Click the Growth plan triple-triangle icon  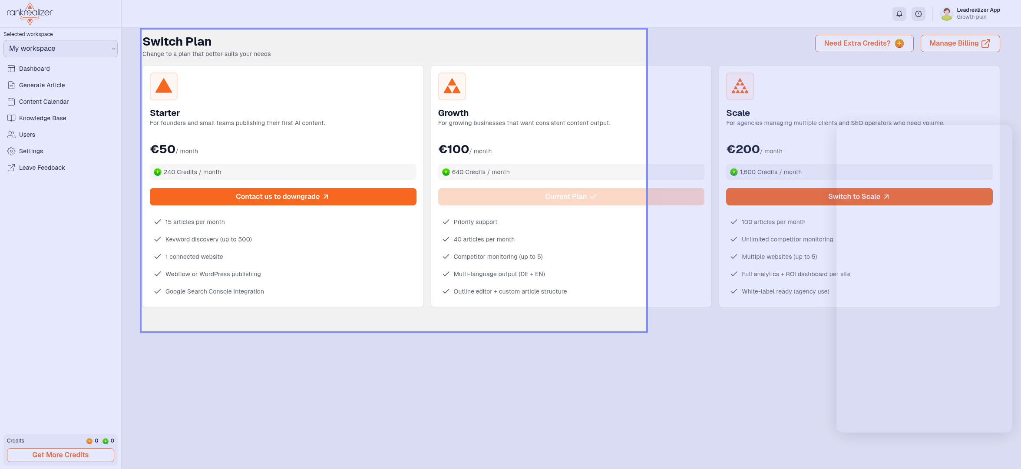452,86
